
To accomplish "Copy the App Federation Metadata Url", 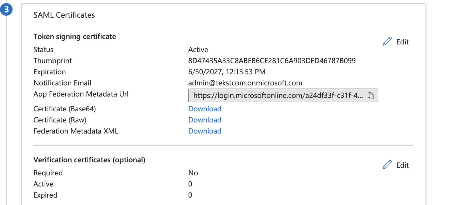I will pyautogui.click(x=371, y=96).
